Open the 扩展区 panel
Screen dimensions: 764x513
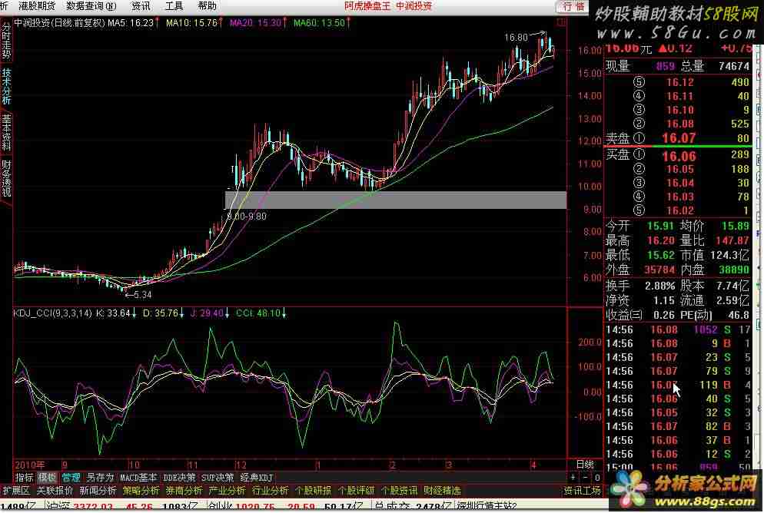click(x=17, y=490)
